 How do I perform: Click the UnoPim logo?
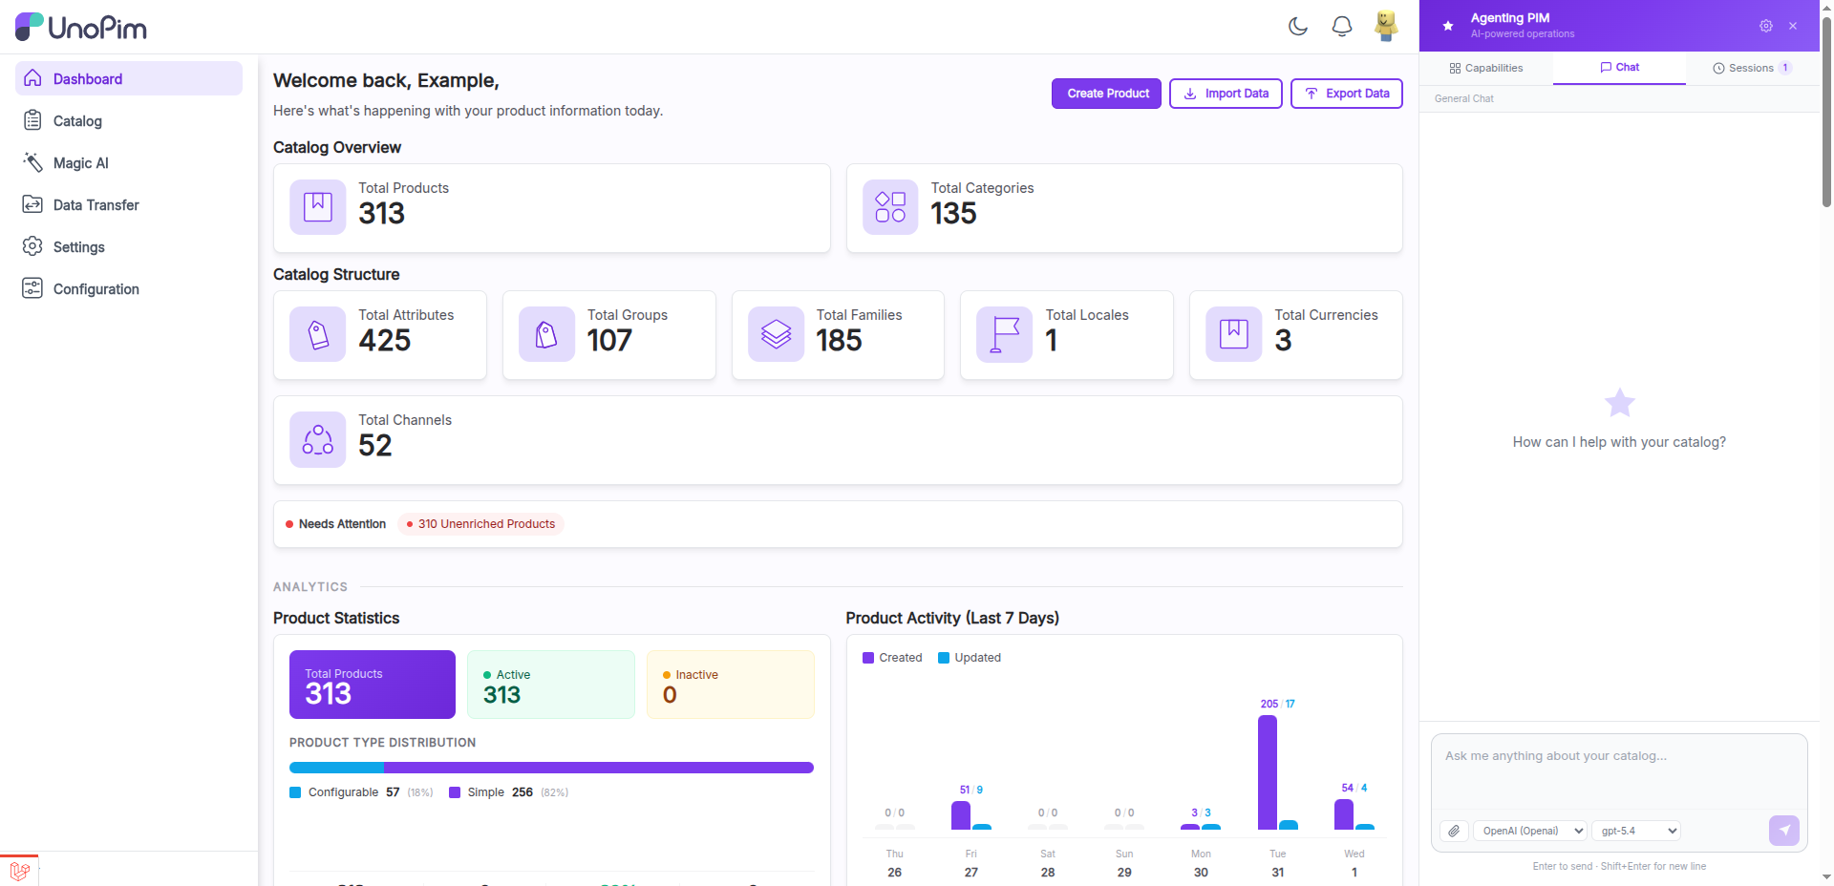[x=81, y=27]
